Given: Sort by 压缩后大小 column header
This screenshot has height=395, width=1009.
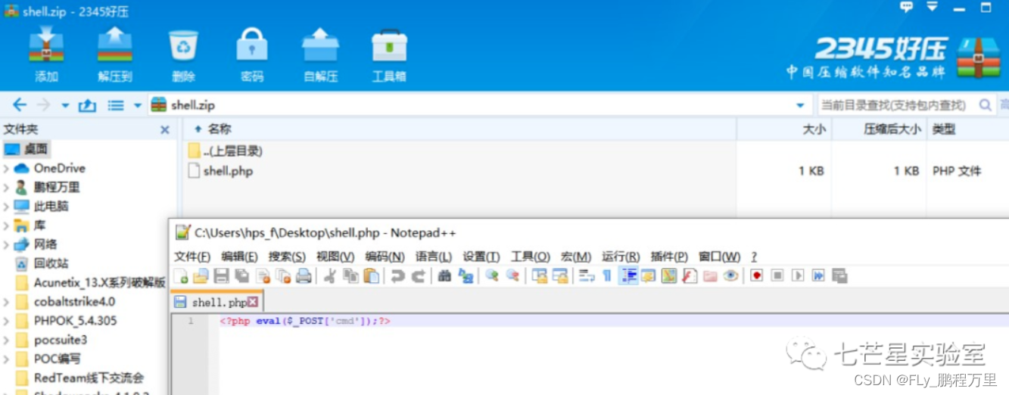Looking at the screenshot, I should [x=892, y=129].
